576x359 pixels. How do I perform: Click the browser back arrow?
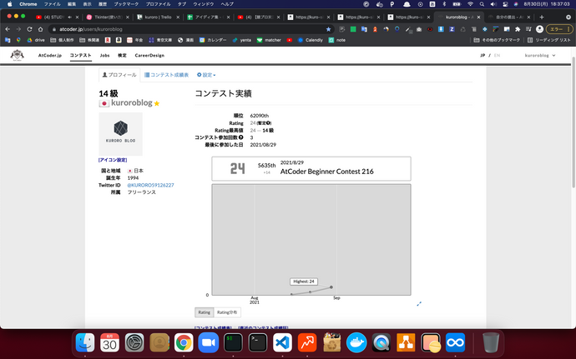[x=8, y=29]
